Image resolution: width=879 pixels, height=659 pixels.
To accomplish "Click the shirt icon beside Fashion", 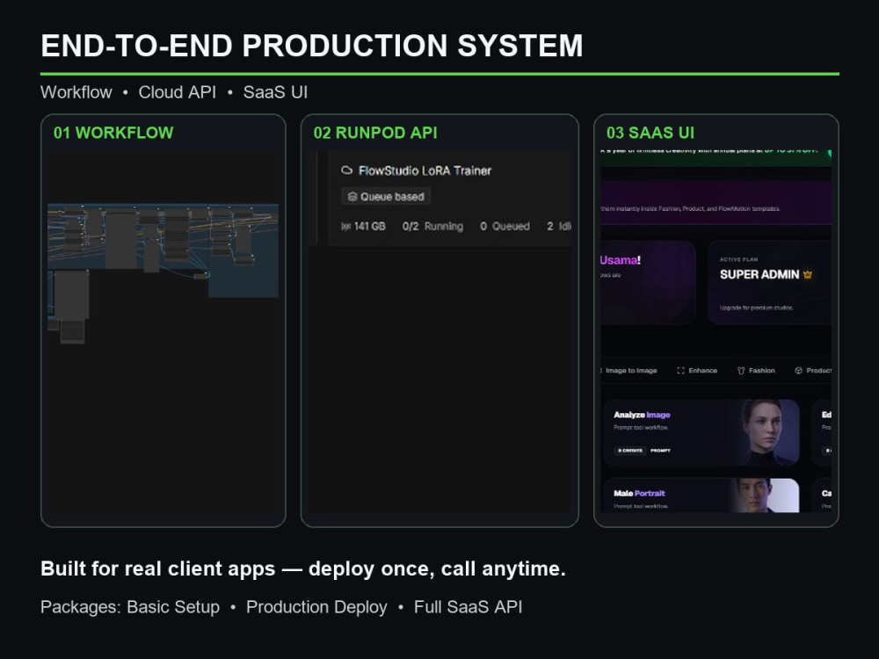I will pos(741,371).
